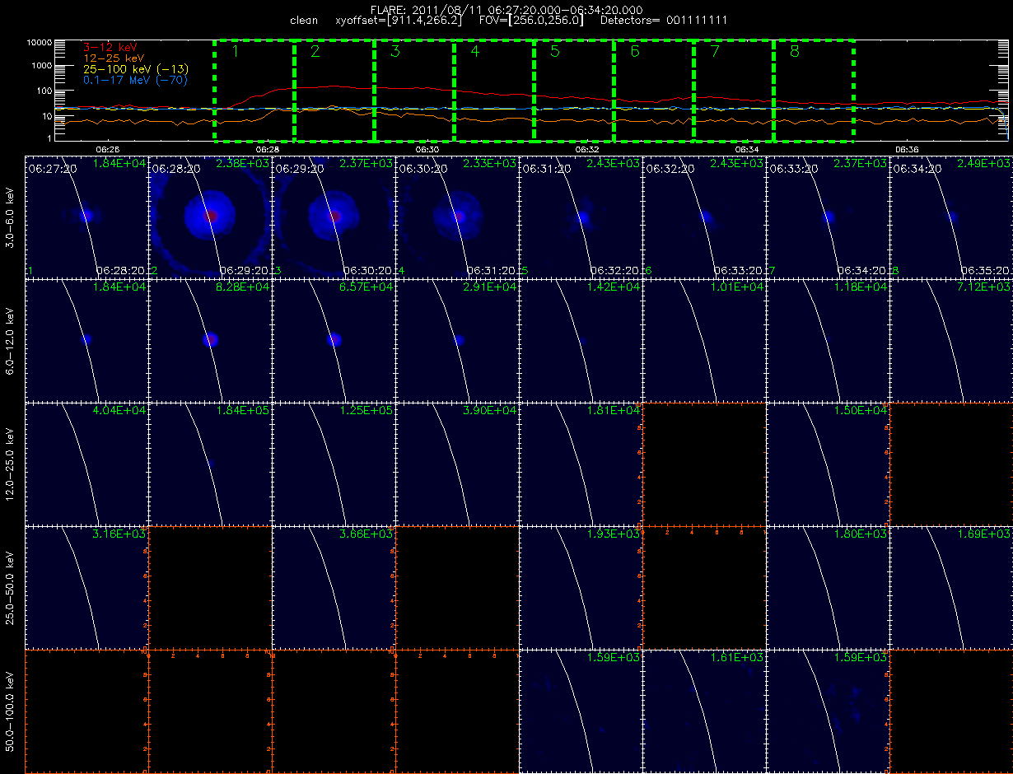This screenshot has width=1013, height=774.
Task: Click the '1.01E+04' peak value label
Action: pyautogui.click(x=737, y=287)
